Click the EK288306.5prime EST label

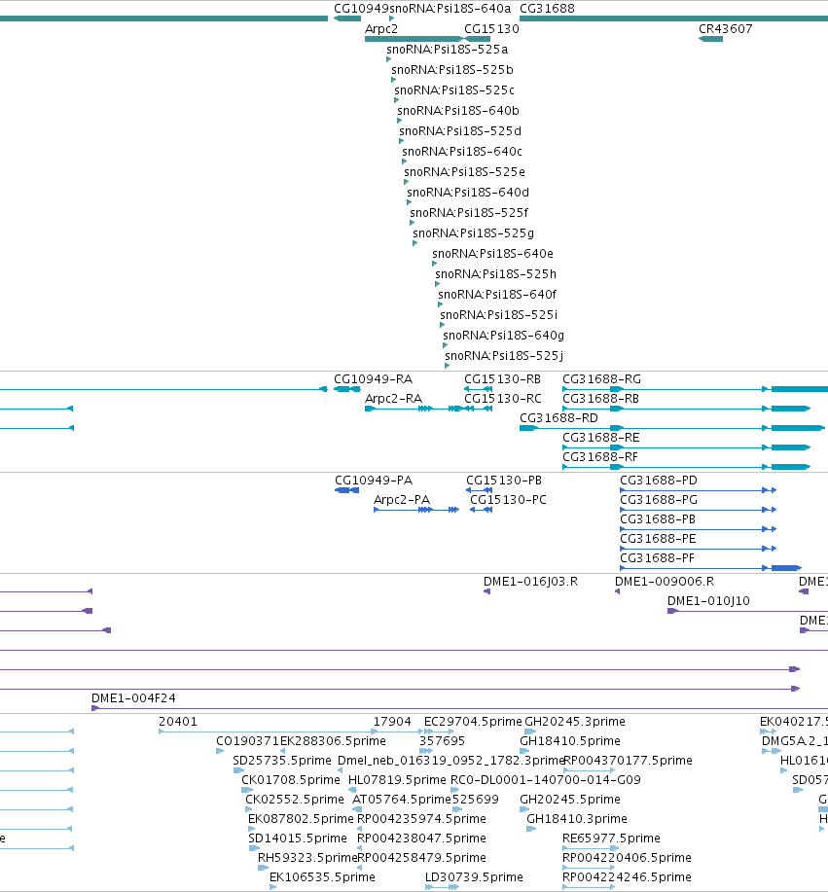coord(333,741)
